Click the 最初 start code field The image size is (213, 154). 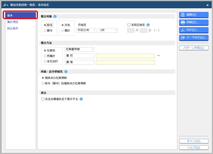coord(79,56)
